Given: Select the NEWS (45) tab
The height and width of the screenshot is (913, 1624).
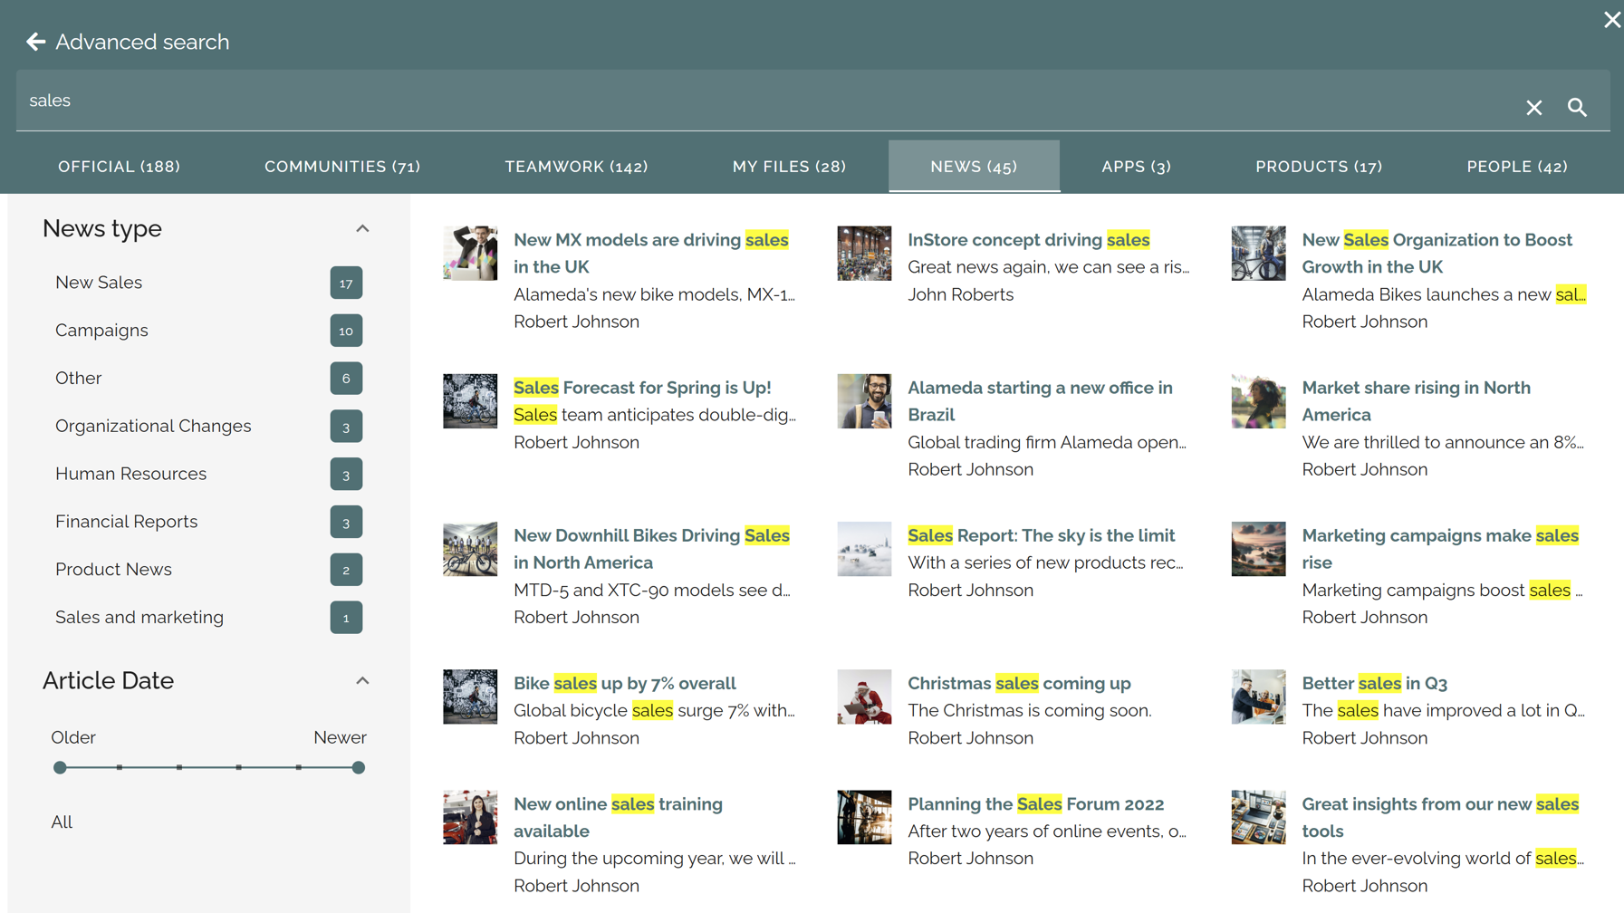Looking at the screenshot, I should click(974, 167).
